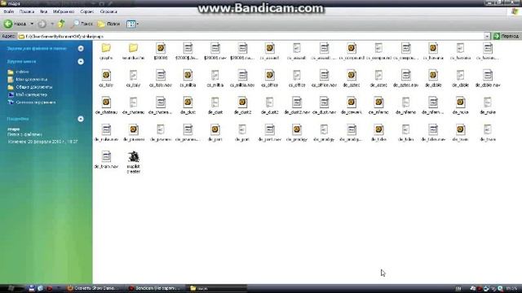
Task: Select the de_cbble map file with Half-Life icon
Action: coord(433,78)
